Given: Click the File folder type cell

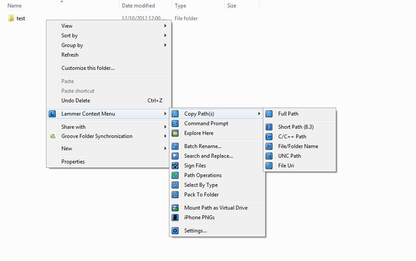Looking at the screenshot, I should [x=186, y=18].
